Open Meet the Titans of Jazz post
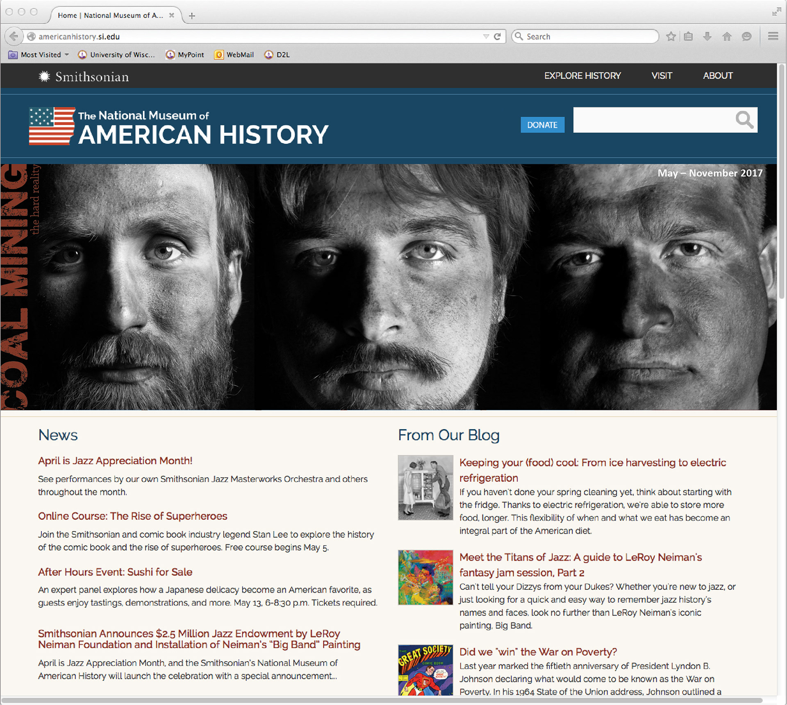The height and width of the screenshot is (705, 787). click(x=581, y=565)
